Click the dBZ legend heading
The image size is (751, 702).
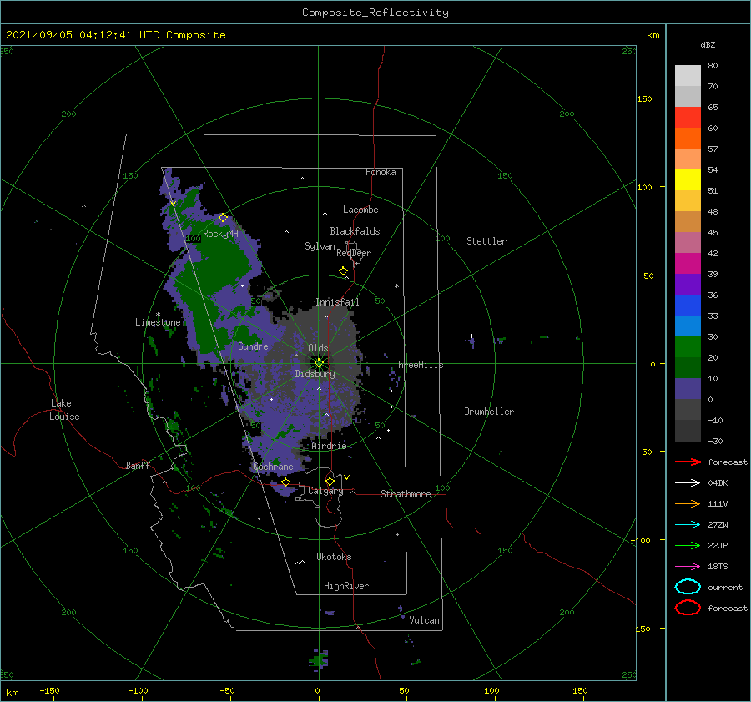pos(708,44)
